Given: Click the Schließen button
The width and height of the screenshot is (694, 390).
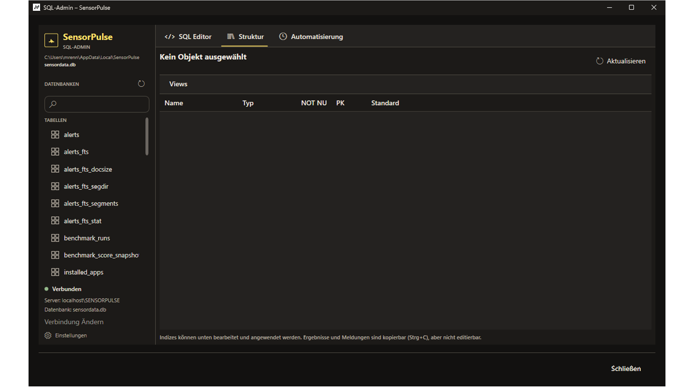Looking at the screenshot, I should tap(626, 368).
